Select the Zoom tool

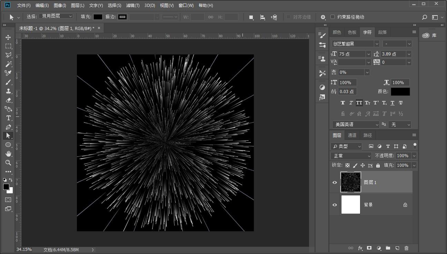(x=8, y=163)
